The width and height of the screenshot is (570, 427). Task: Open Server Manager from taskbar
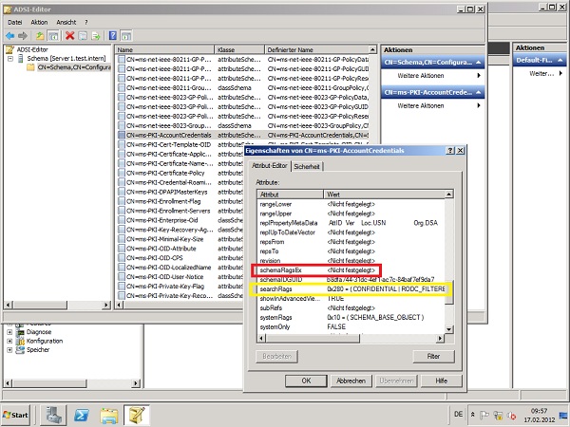(x=54, y=415)
